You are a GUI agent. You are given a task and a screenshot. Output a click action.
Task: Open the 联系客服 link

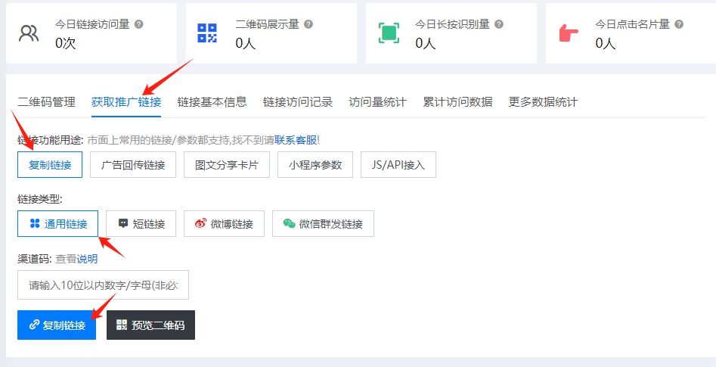point(296,140)
